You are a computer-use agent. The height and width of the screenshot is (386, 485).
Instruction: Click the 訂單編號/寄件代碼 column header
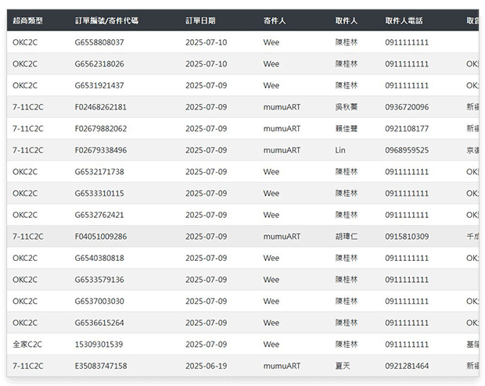tap(106, 20)
